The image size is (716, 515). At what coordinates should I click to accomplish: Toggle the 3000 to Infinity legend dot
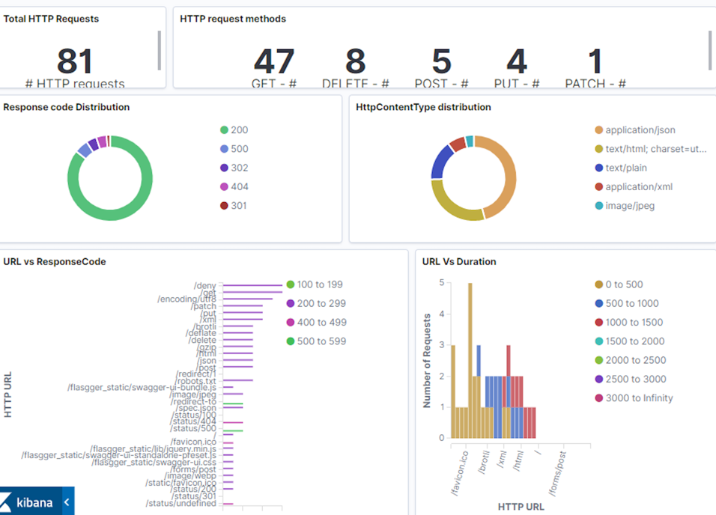(599, 398)
